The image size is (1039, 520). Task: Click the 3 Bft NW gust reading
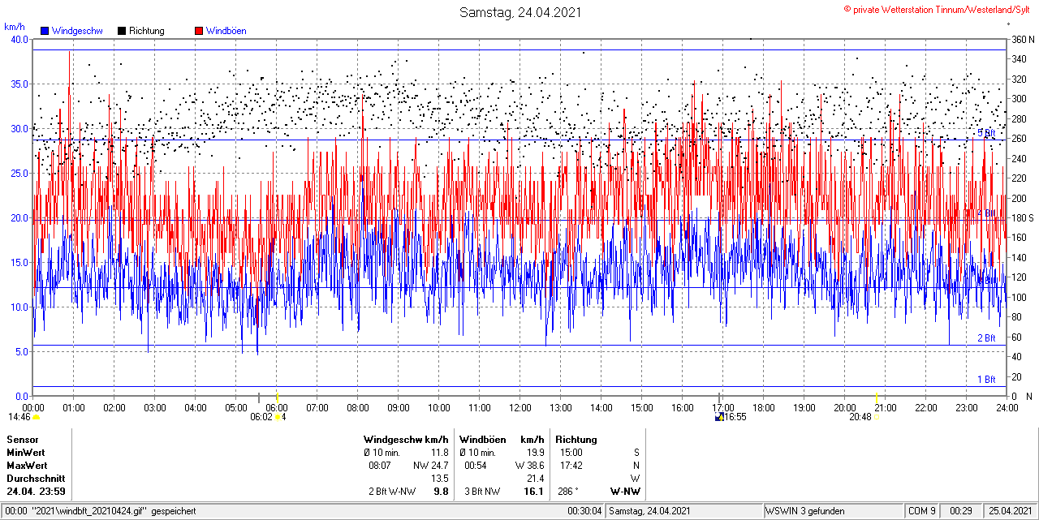[482, 492]
